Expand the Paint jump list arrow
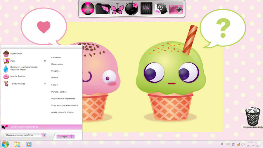This screenshot has width=263, height=148. 45,61
